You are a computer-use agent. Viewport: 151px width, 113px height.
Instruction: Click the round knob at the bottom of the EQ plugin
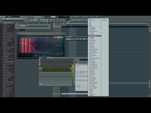[36, 56]
